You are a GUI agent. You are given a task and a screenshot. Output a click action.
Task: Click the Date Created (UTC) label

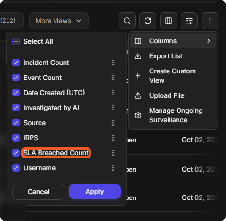[54, 93]
